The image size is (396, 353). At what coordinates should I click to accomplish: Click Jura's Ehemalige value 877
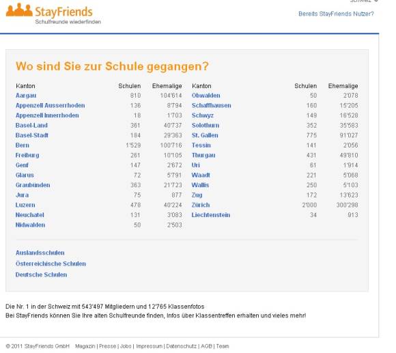[177, 195]
